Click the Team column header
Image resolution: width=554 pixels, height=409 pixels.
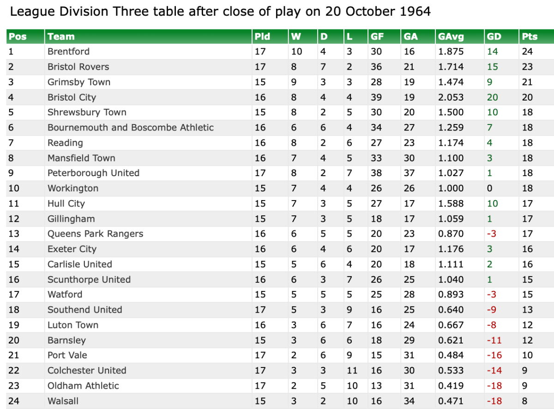tap(61, 36)
